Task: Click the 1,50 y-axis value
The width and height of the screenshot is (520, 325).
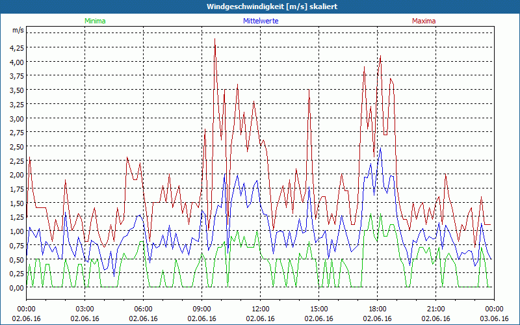Action: pyautogui.click(x=17, y=203)
